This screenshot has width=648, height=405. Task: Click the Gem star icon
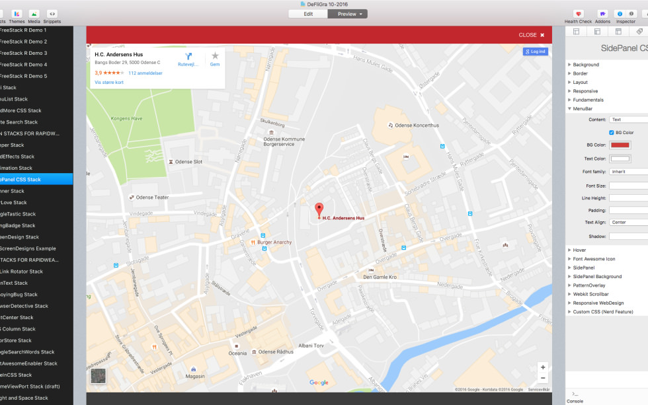[215, 55]
